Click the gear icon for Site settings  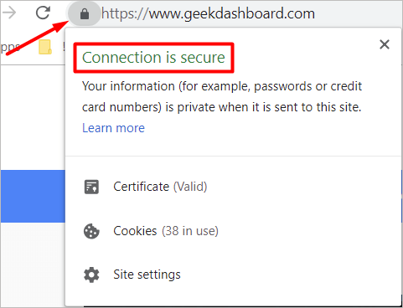tap(91, 275)
